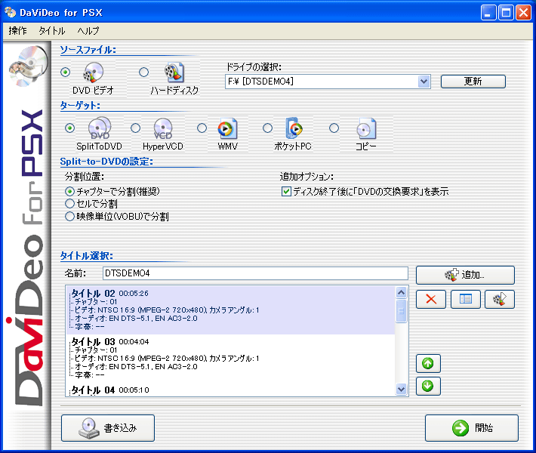
Task: Click title list scrollbar down arrow
Action: [402, 389]
